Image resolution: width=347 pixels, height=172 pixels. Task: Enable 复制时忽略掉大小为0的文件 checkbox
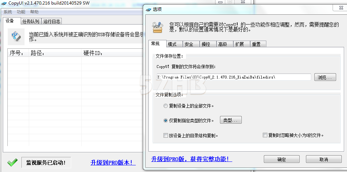coord(265,135)
